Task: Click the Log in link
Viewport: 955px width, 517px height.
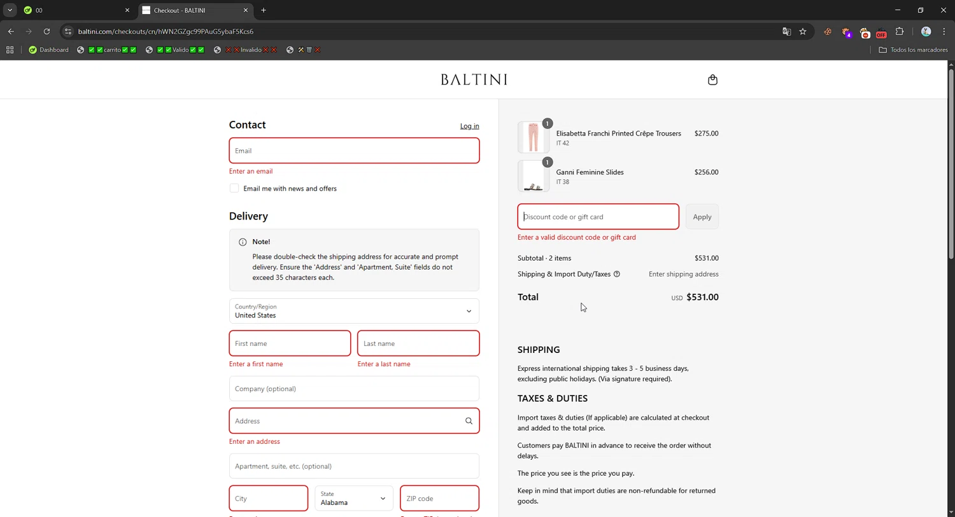Action: [x=470, y=126]
